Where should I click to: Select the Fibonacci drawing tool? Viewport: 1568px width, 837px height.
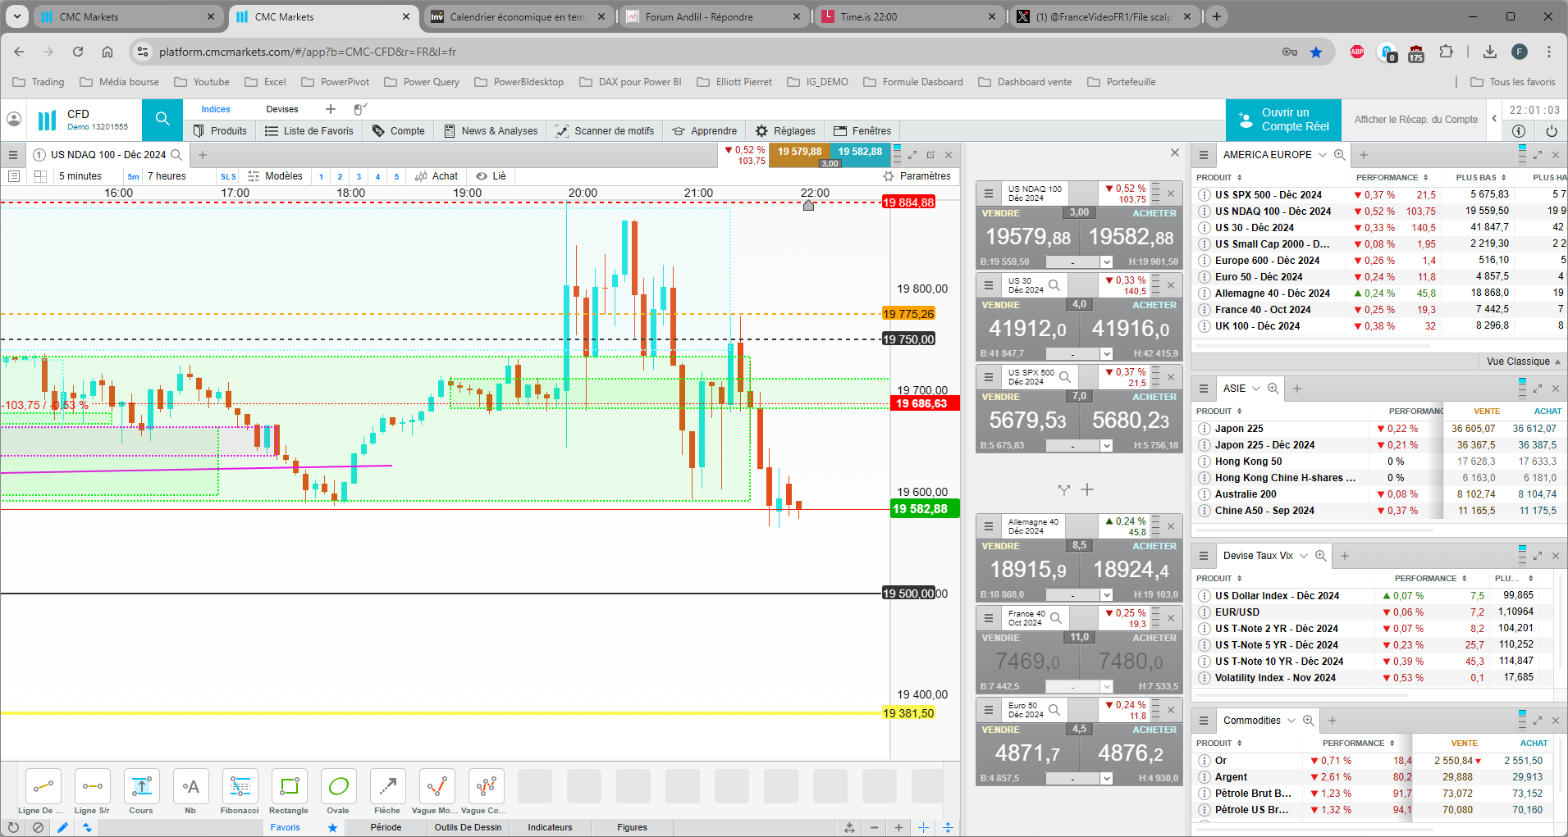coord(240,787)
